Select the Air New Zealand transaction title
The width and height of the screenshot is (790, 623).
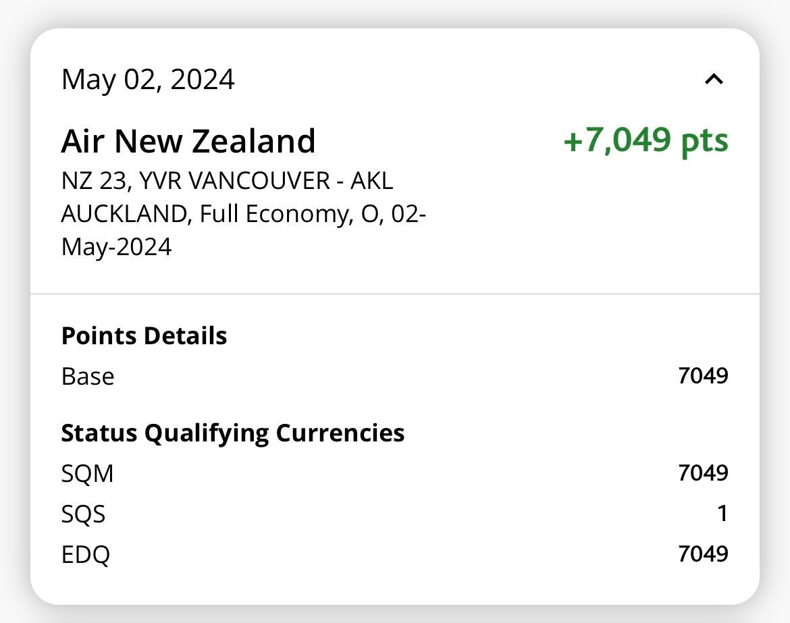(x=188, y=140)
